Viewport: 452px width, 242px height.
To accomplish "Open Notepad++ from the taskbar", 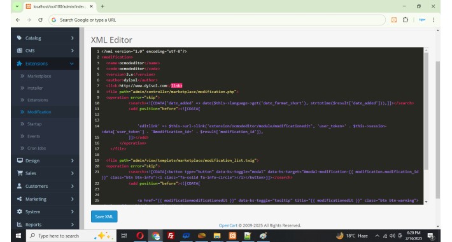I will (248, 236).
